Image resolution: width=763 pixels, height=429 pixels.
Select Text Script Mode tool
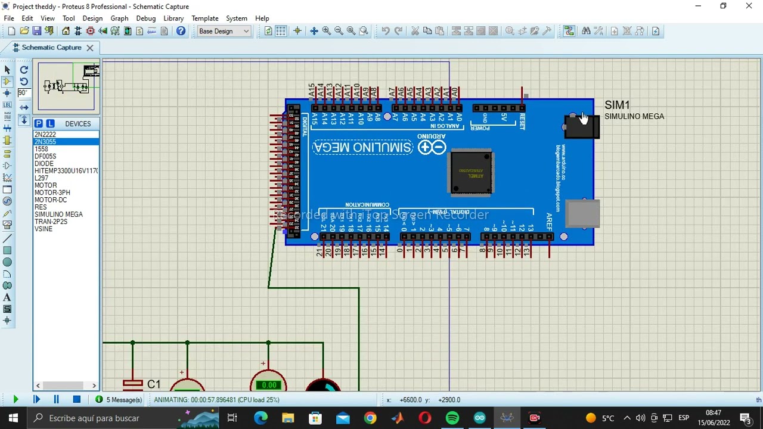coord(7,117)
